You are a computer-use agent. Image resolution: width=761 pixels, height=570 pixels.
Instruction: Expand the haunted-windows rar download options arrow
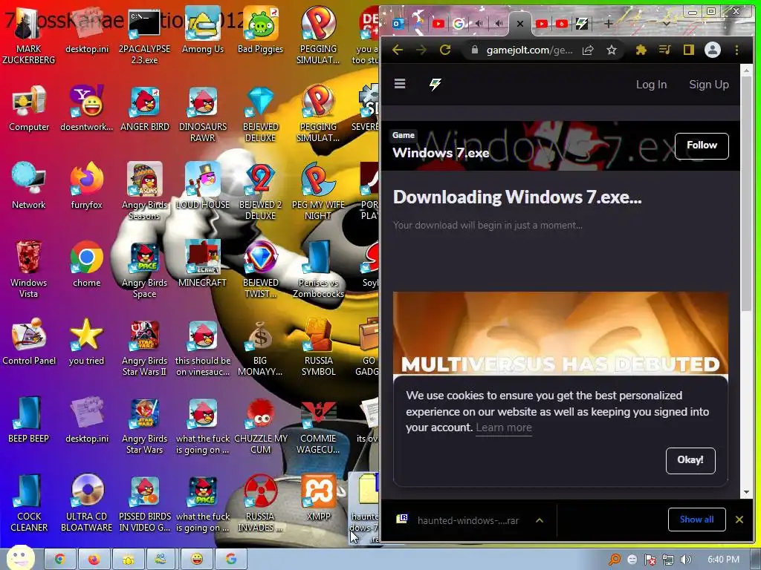coord(540,520)
